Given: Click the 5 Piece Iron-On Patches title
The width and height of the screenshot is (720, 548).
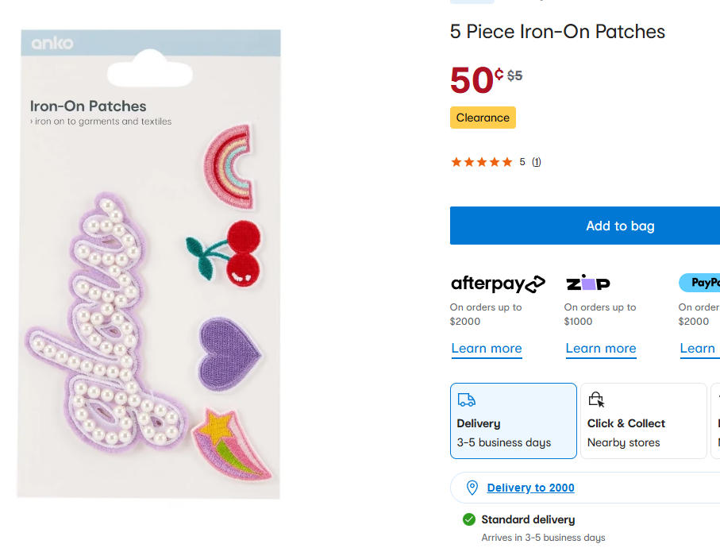Looking at the screenshot, I should (557, 32).
